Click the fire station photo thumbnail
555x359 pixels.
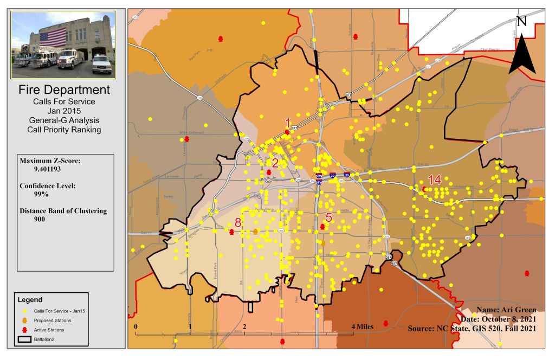pyautogui.click(x=63, y=45)
